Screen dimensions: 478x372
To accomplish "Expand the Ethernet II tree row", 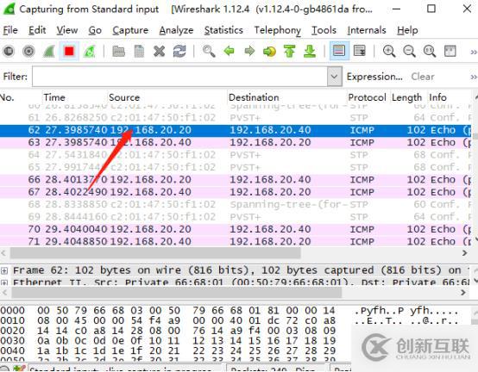I will tap(4, 283).
